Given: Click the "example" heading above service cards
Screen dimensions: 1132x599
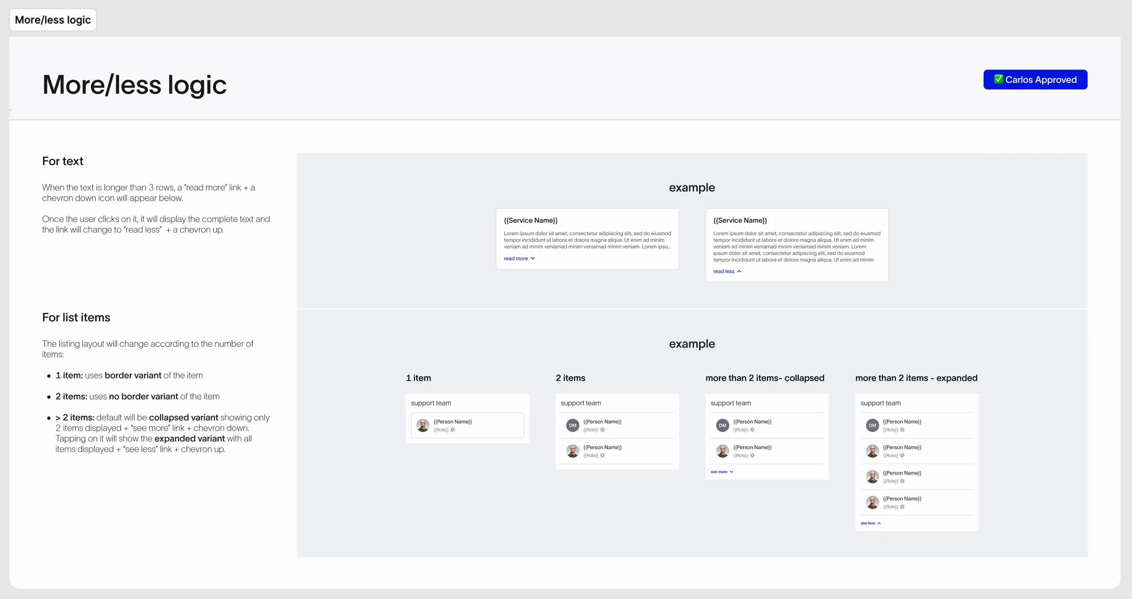Looking at the screenshot, I should point(692,187).
